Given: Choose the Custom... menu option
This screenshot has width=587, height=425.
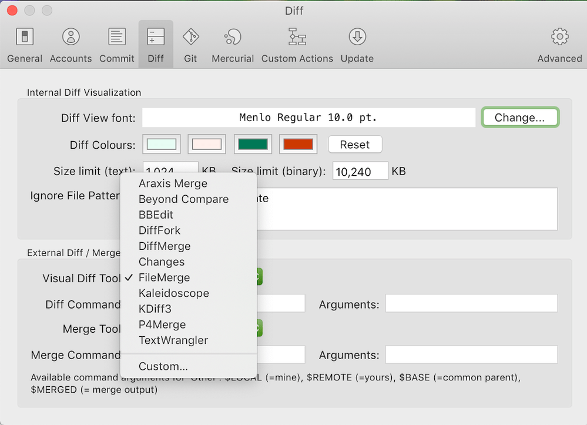Looking at the screenshot, I should (189, 367).
